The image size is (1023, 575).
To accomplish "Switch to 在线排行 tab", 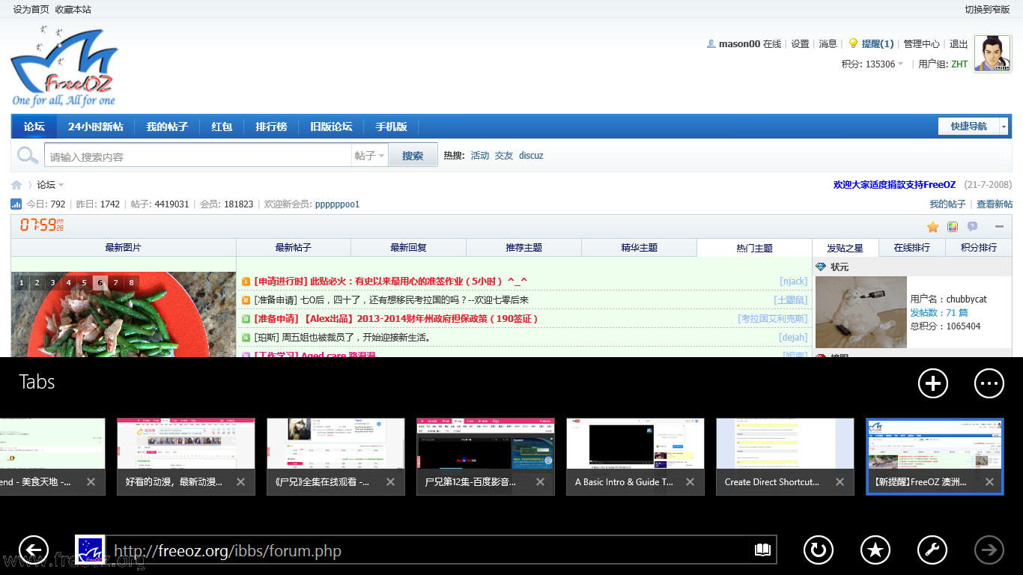I will tap(912, 248).
